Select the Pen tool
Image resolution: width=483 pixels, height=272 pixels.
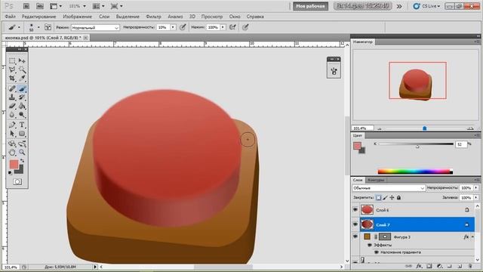coord(12,125)
